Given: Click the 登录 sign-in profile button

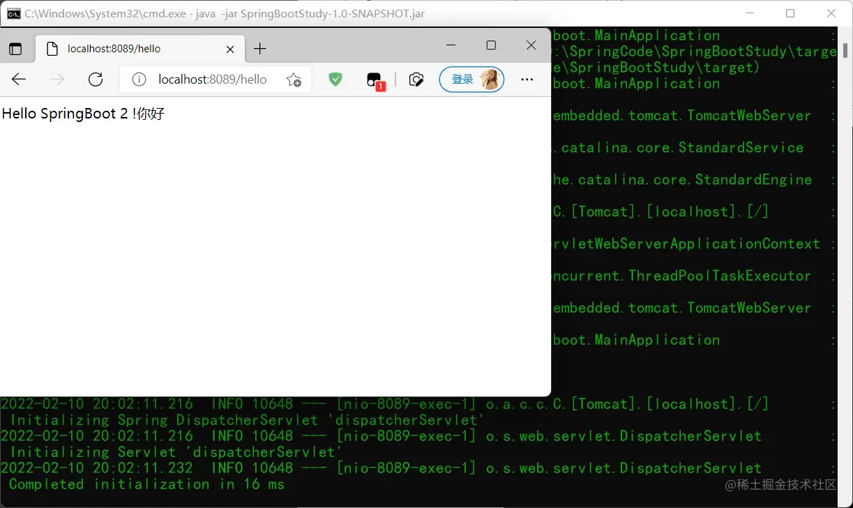Looking at the screenshot, I should coord(471,79).
